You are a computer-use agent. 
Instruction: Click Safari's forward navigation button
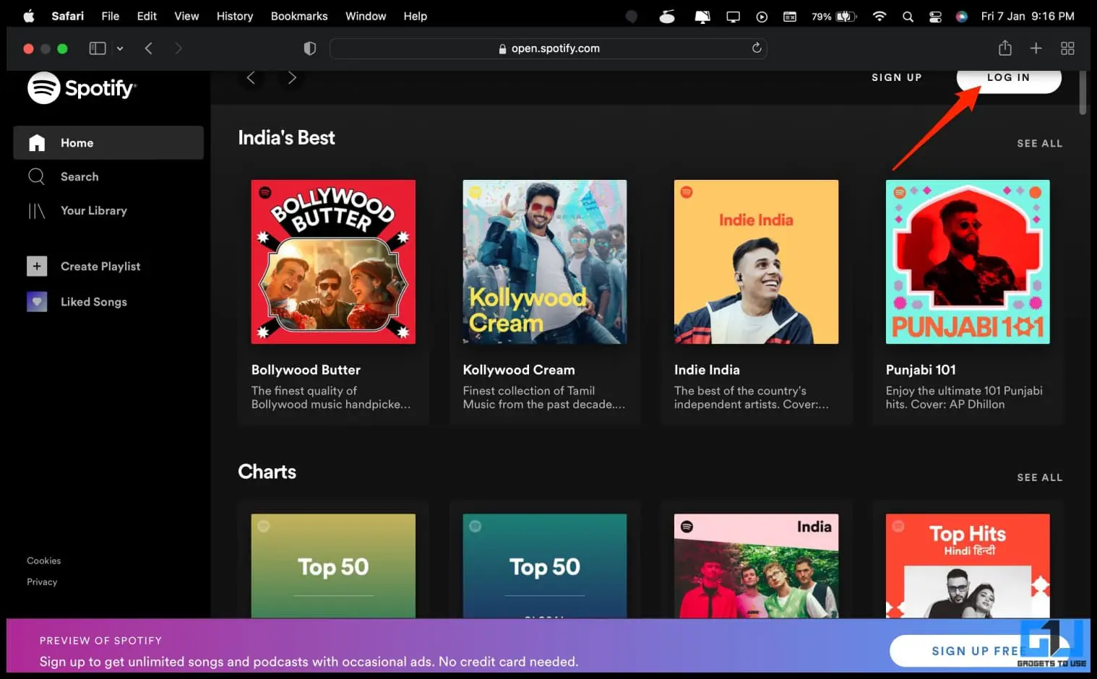(178, 48)
